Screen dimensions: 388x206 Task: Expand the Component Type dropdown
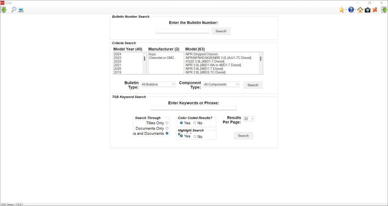coord(221,84)
